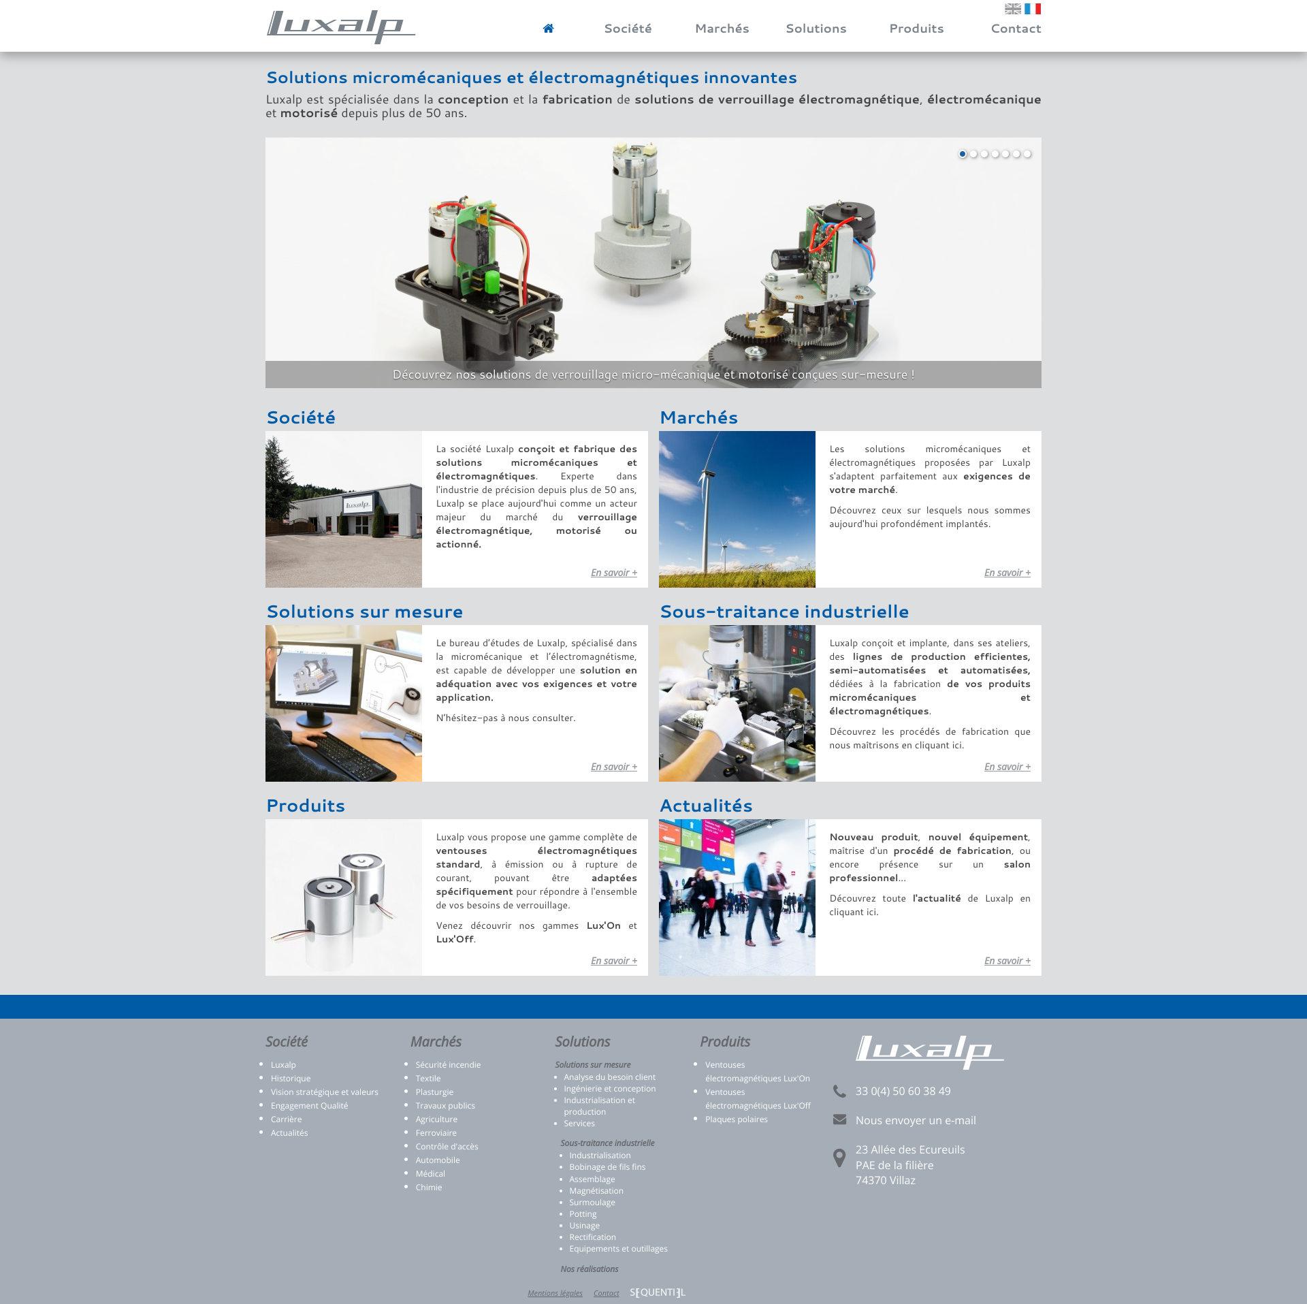Open the Produits menu in header

(x=916, y=29)
